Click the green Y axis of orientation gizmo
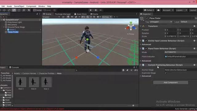This screenshot has height=111, width=197. pyautogui.click(x=131, y=23)
